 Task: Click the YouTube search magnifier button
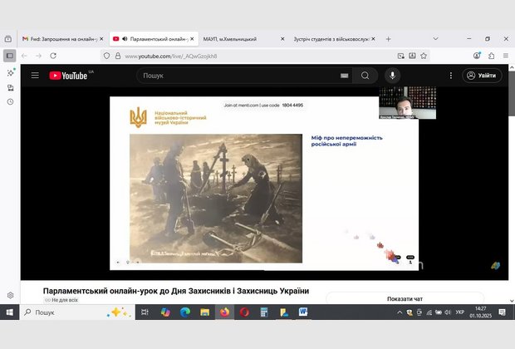(x=364, y=76)
